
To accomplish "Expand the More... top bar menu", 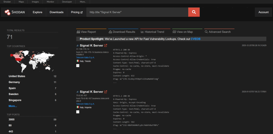I will click(83, 2).
